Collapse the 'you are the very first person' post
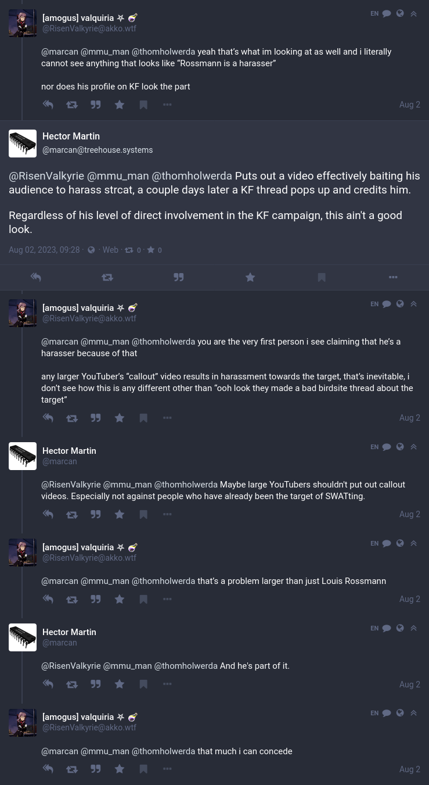Viewport: 429px width, 785px height. click(414, 304)
